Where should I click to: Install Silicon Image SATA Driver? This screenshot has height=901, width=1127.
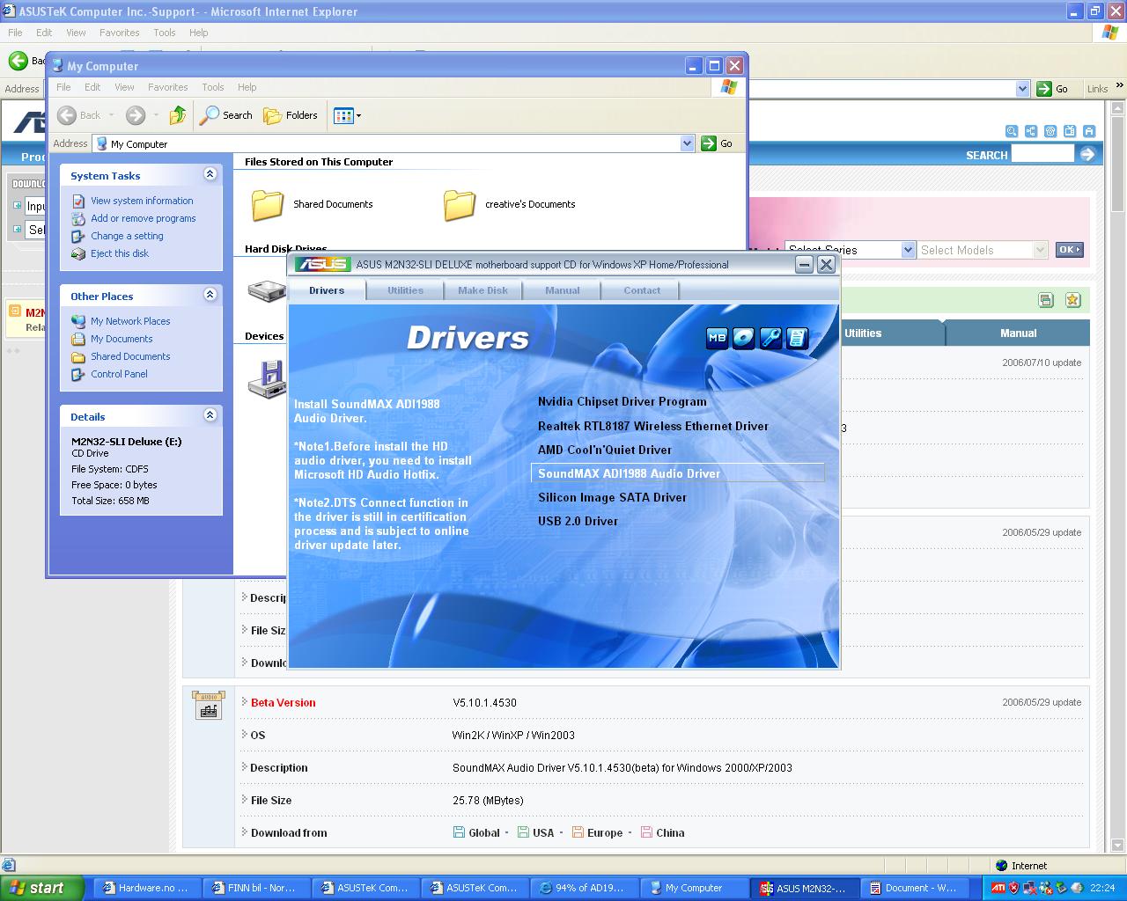pyautogui.click(x=612, y=497)
